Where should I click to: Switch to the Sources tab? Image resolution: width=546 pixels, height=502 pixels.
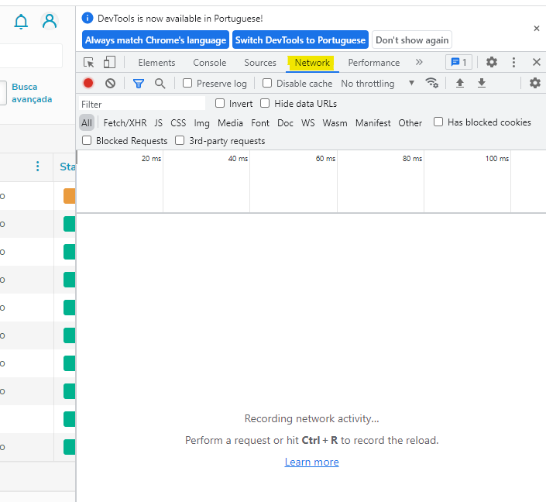[x=260, y=63]
